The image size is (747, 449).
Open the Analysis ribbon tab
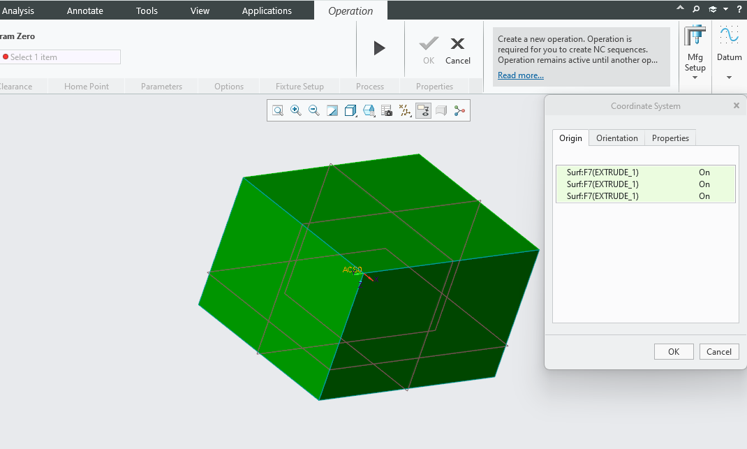click(17, 10)
